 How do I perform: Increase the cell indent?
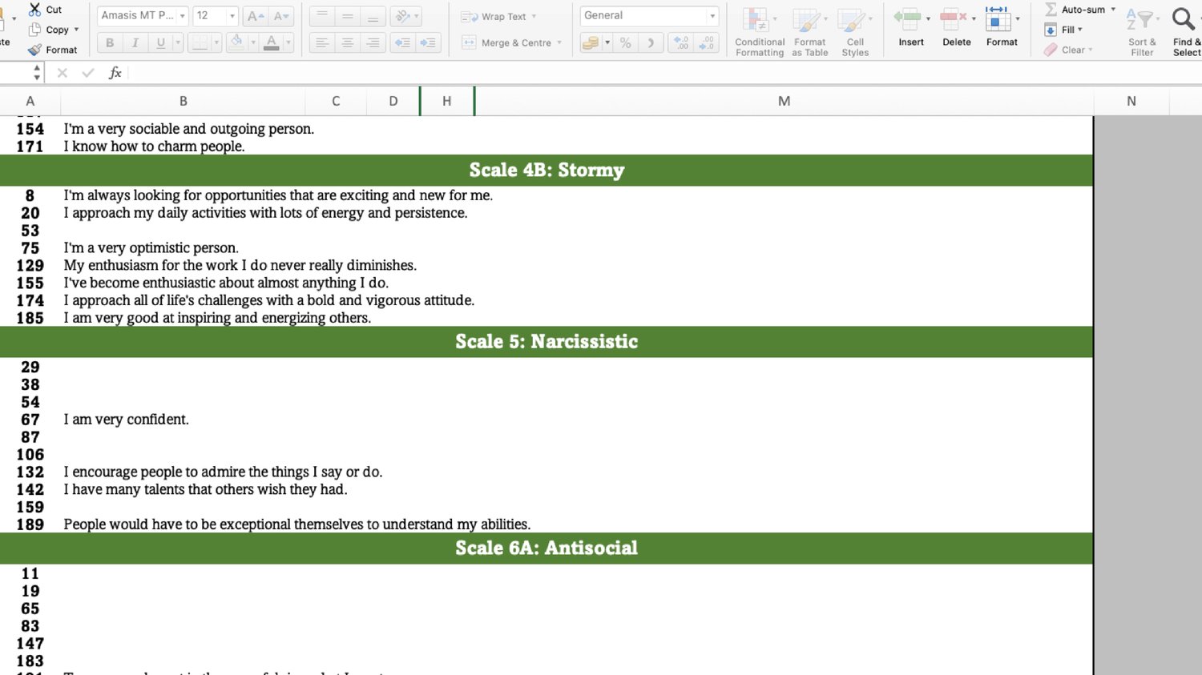(x=429, y=42)
